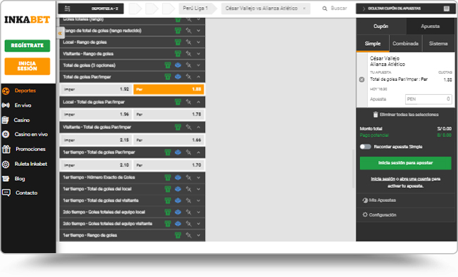Click the pin icon in Local - Rango de goles row

tap(188, 42)
